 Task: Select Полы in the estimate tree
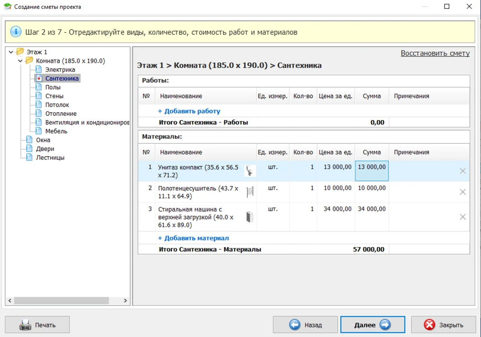point(53,87)
